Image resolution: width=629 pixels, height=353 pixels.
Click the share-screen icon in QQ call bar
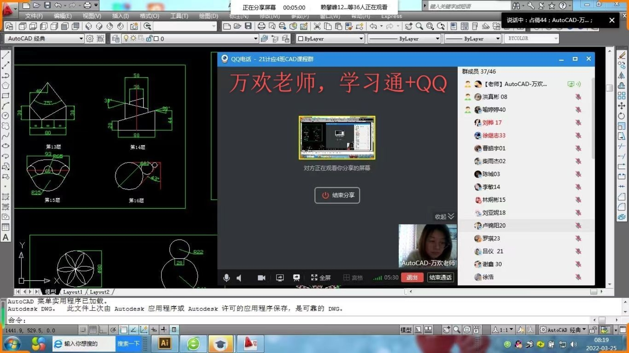tap(280, 278)
